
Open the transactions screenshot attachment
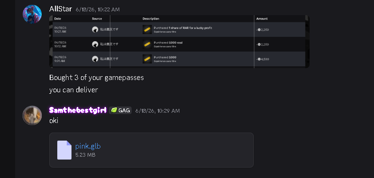coord(179,42)
